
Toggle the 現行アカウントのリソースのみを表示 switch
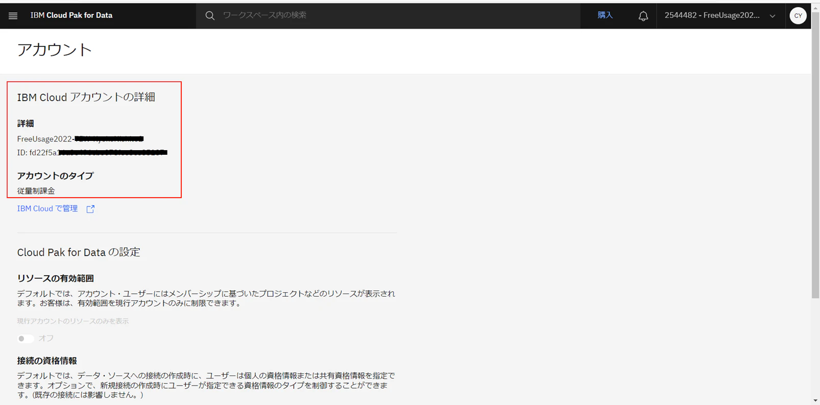[x=25, y=339]
